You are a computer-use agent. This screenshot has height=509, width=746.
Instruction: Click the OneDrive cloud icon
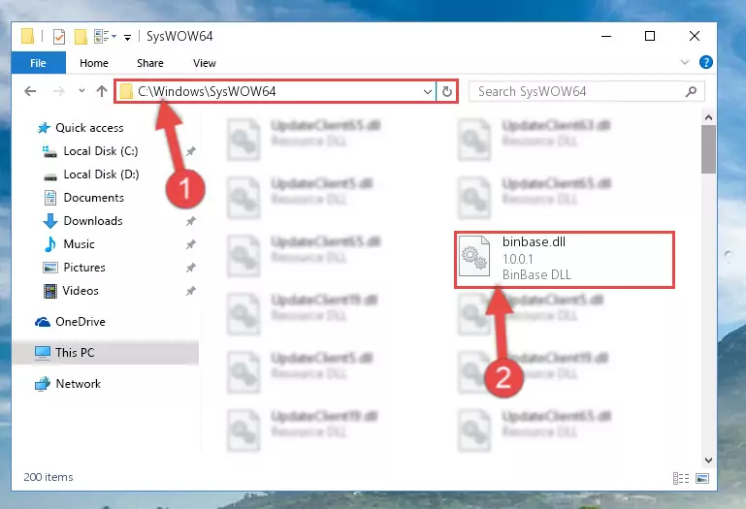[x=43, y=323]
